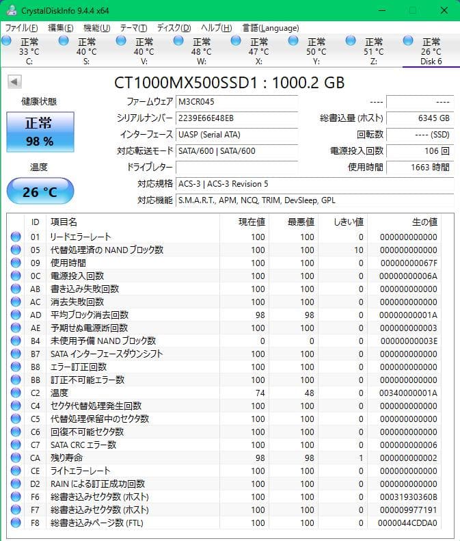Select the セクタ代替処理発生回数 row
This screenshot has height=541, width=460.
tap(225, 406)
